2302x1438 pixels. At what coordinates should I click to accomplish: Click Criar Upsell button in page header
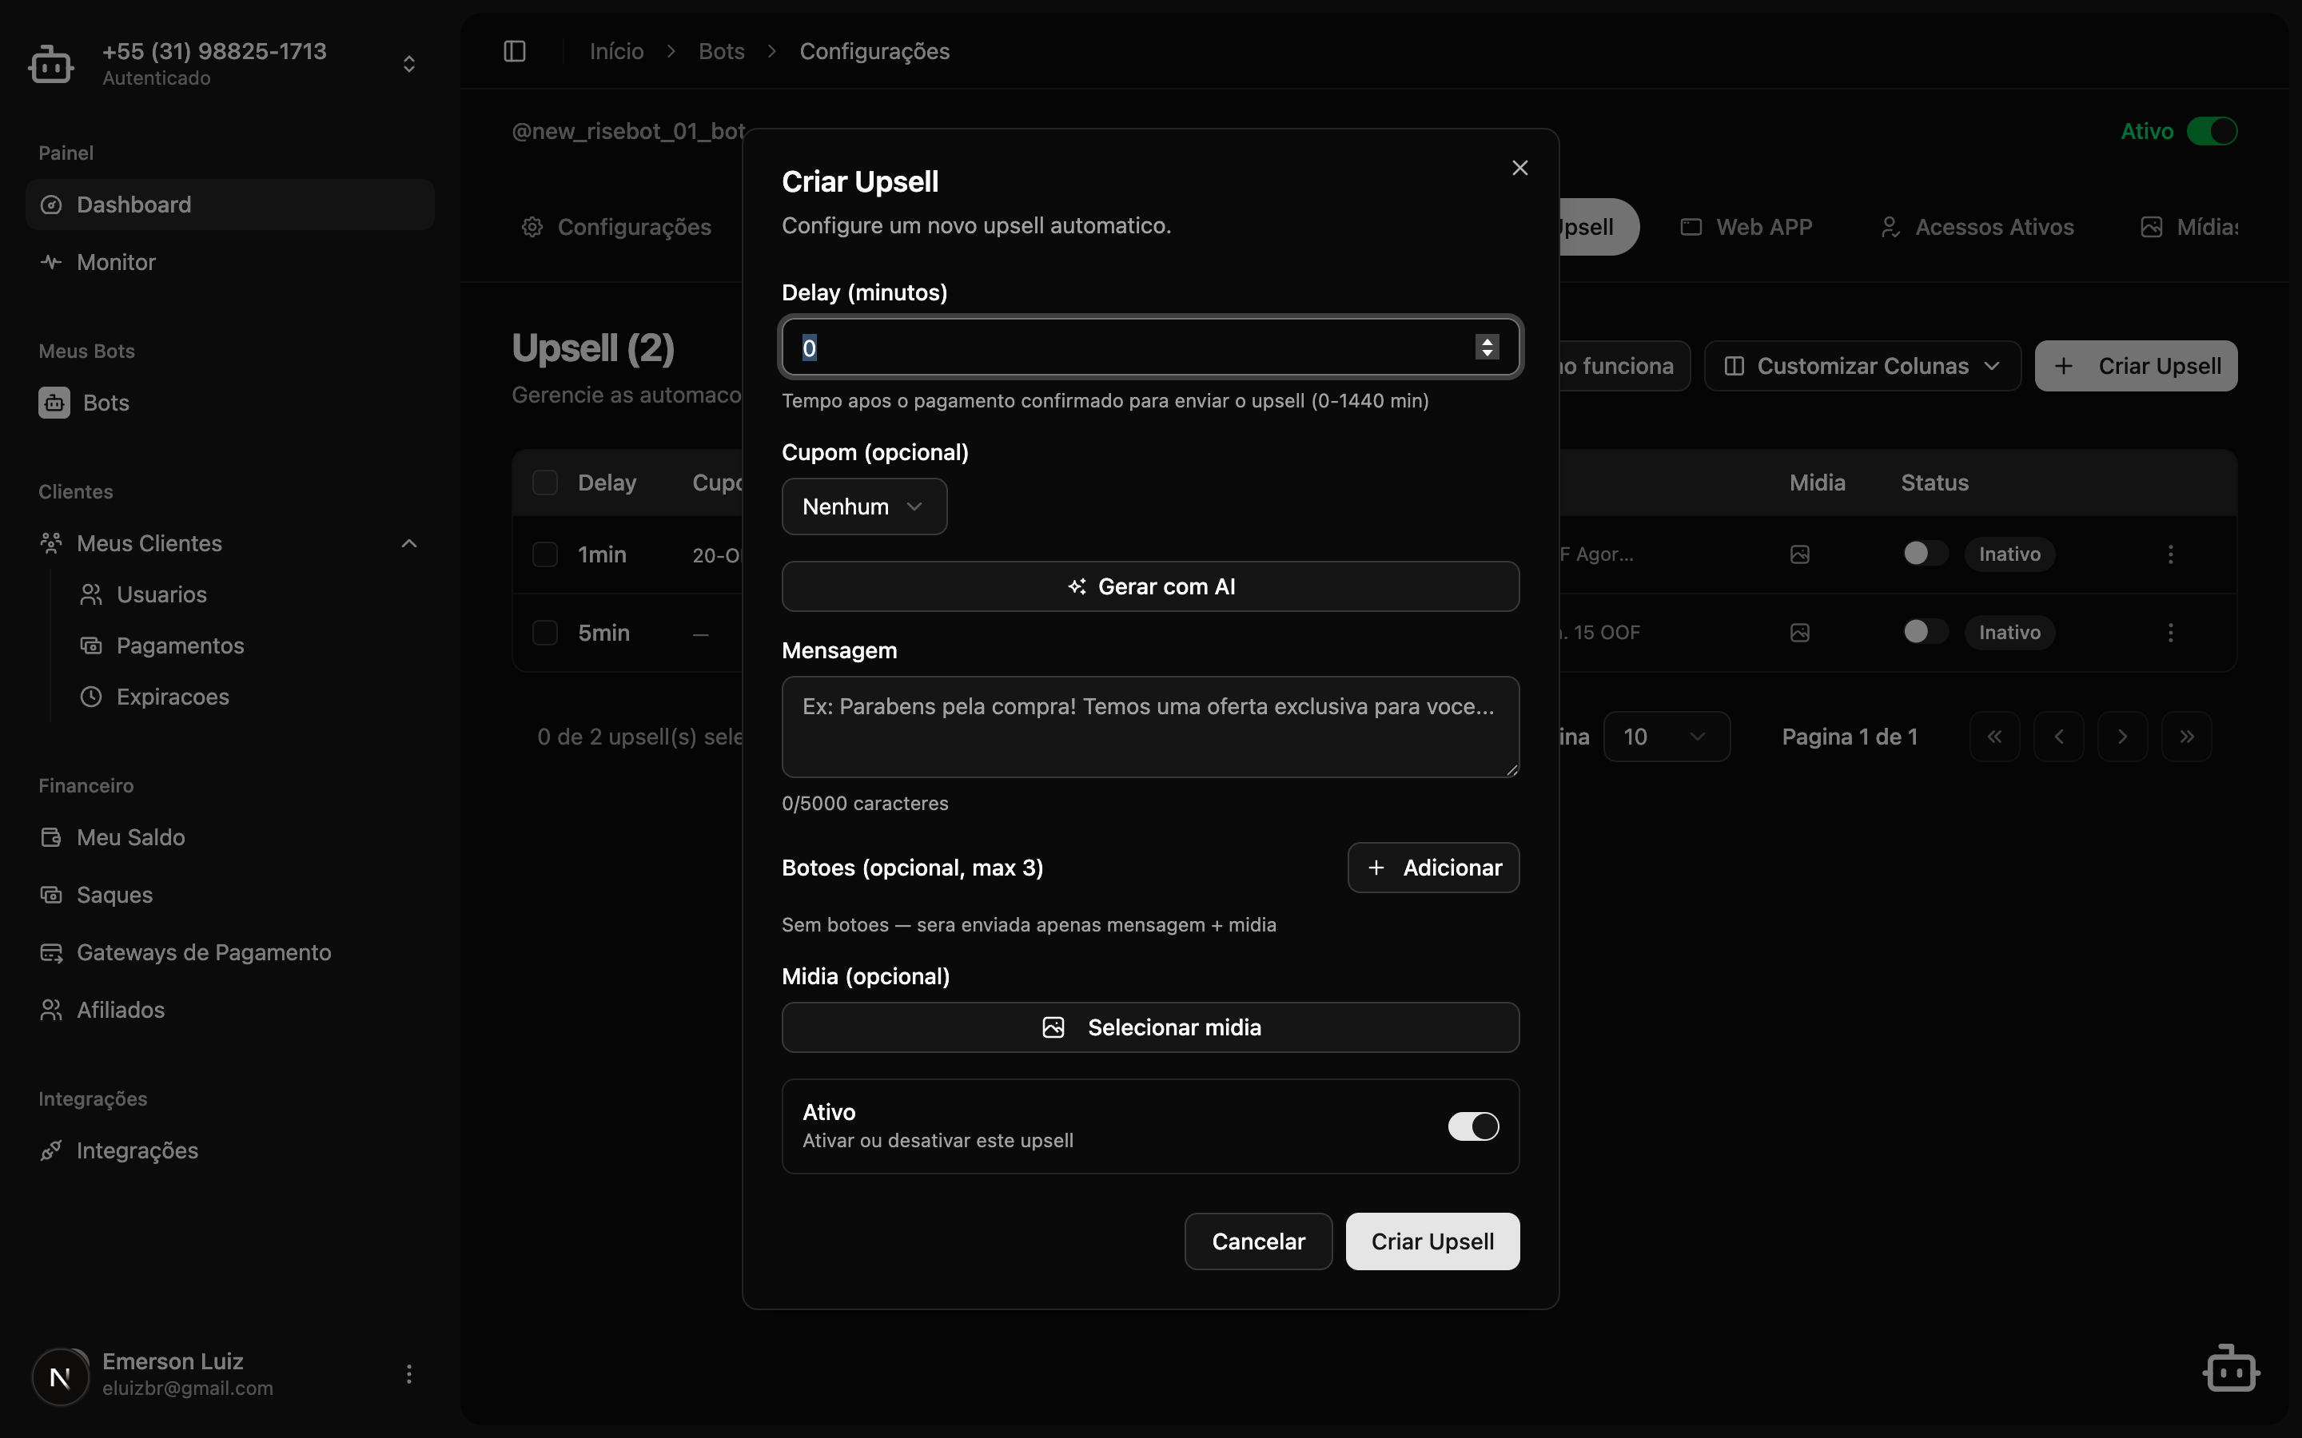click(x=2137, y=366)
